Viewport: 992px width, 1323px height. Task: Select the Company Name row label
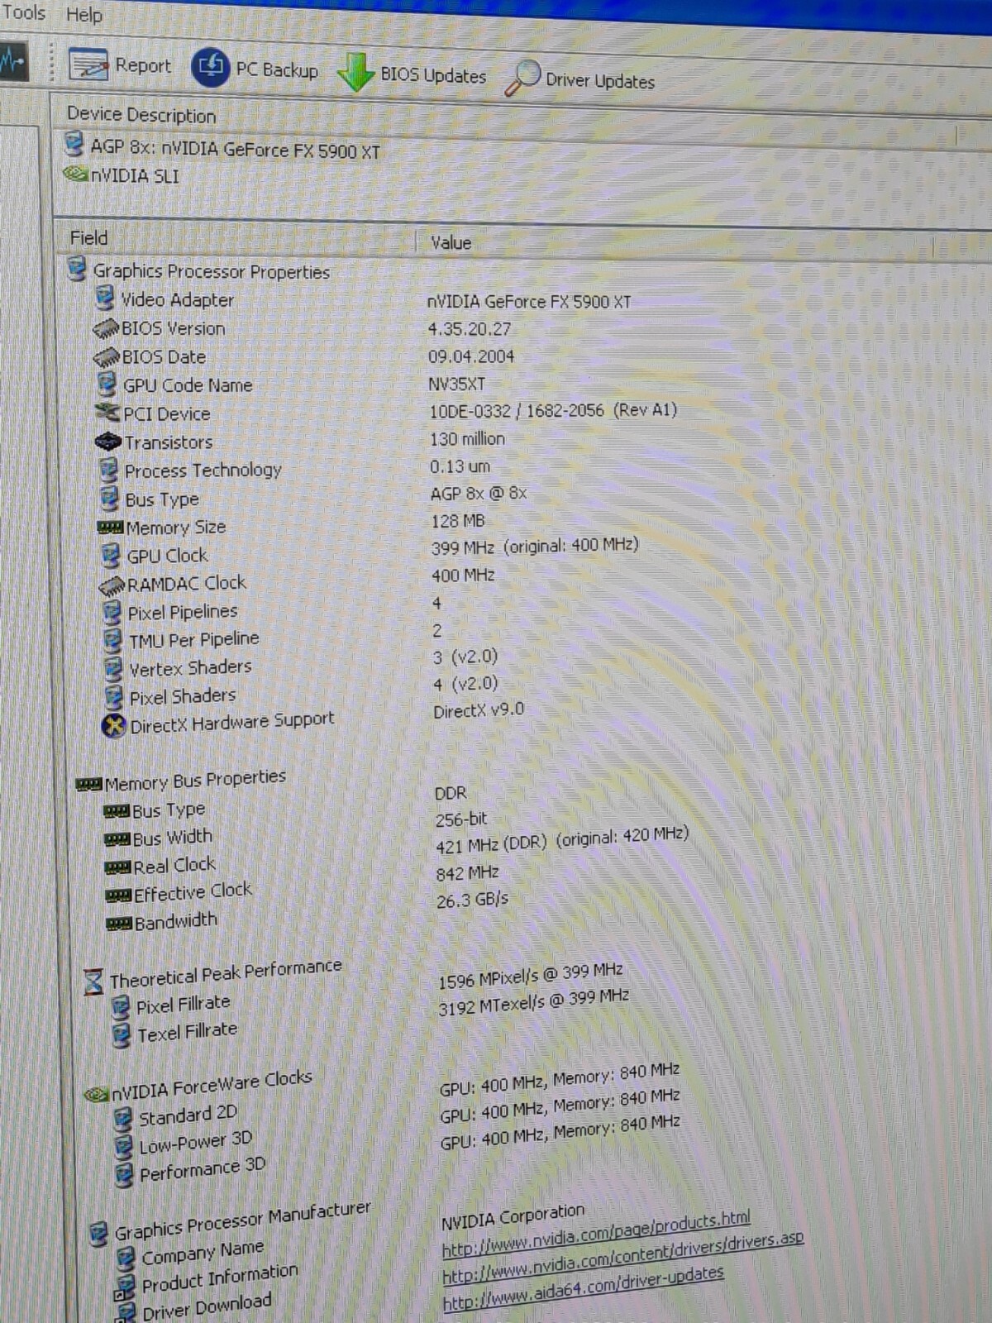point(203,1252)
